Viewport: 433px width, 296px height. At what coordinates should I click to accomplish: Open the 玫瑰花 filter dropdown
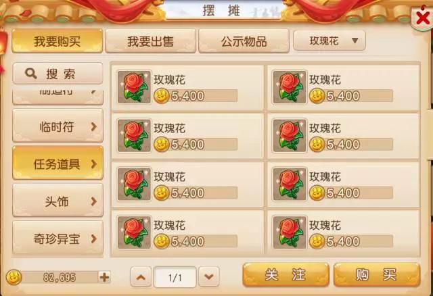329,41
